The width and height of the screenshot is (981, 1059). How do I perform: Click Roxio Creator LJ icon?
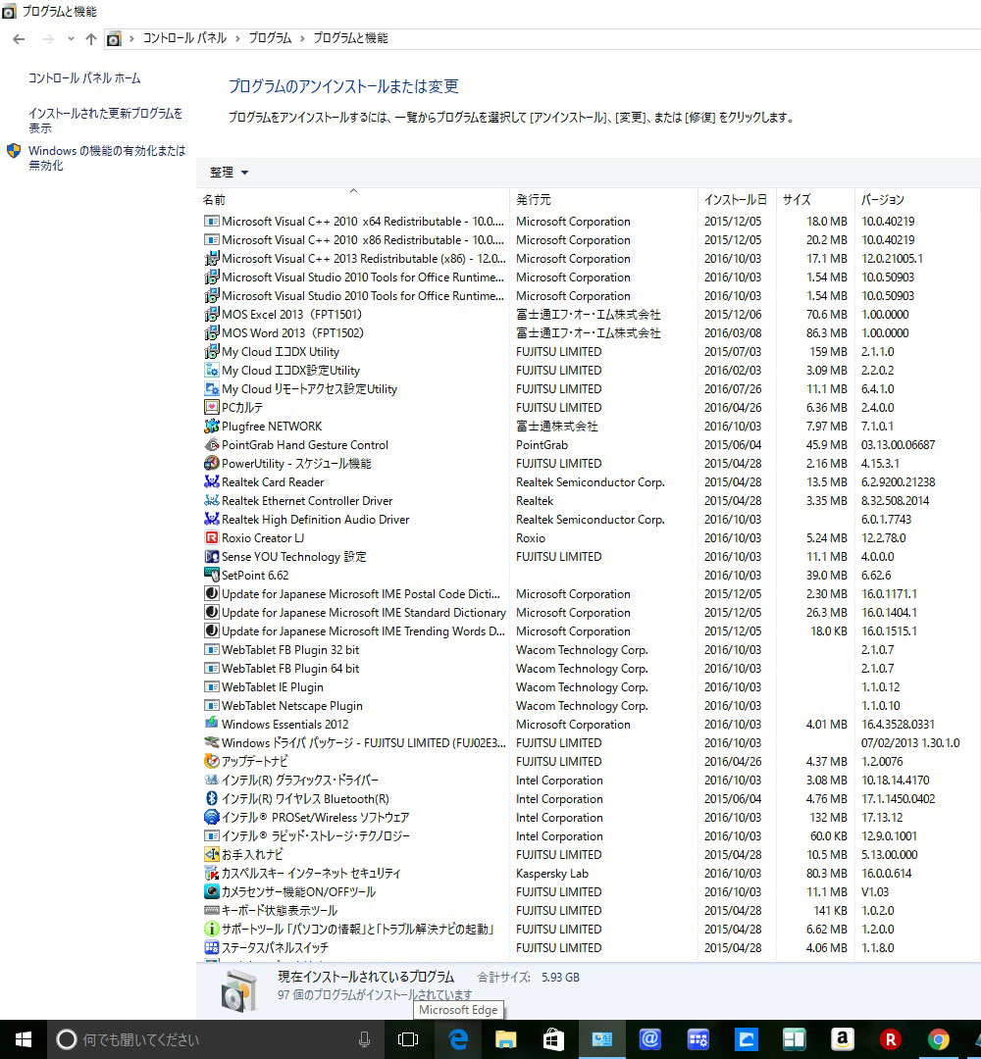(x=212, y=537)
